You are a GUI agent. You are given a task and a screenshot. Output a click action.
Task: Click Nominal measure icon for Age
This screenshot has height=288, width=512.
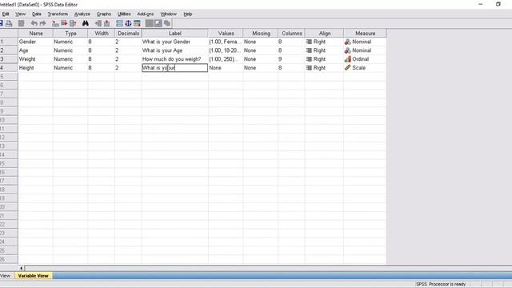(x=347, y=50)
